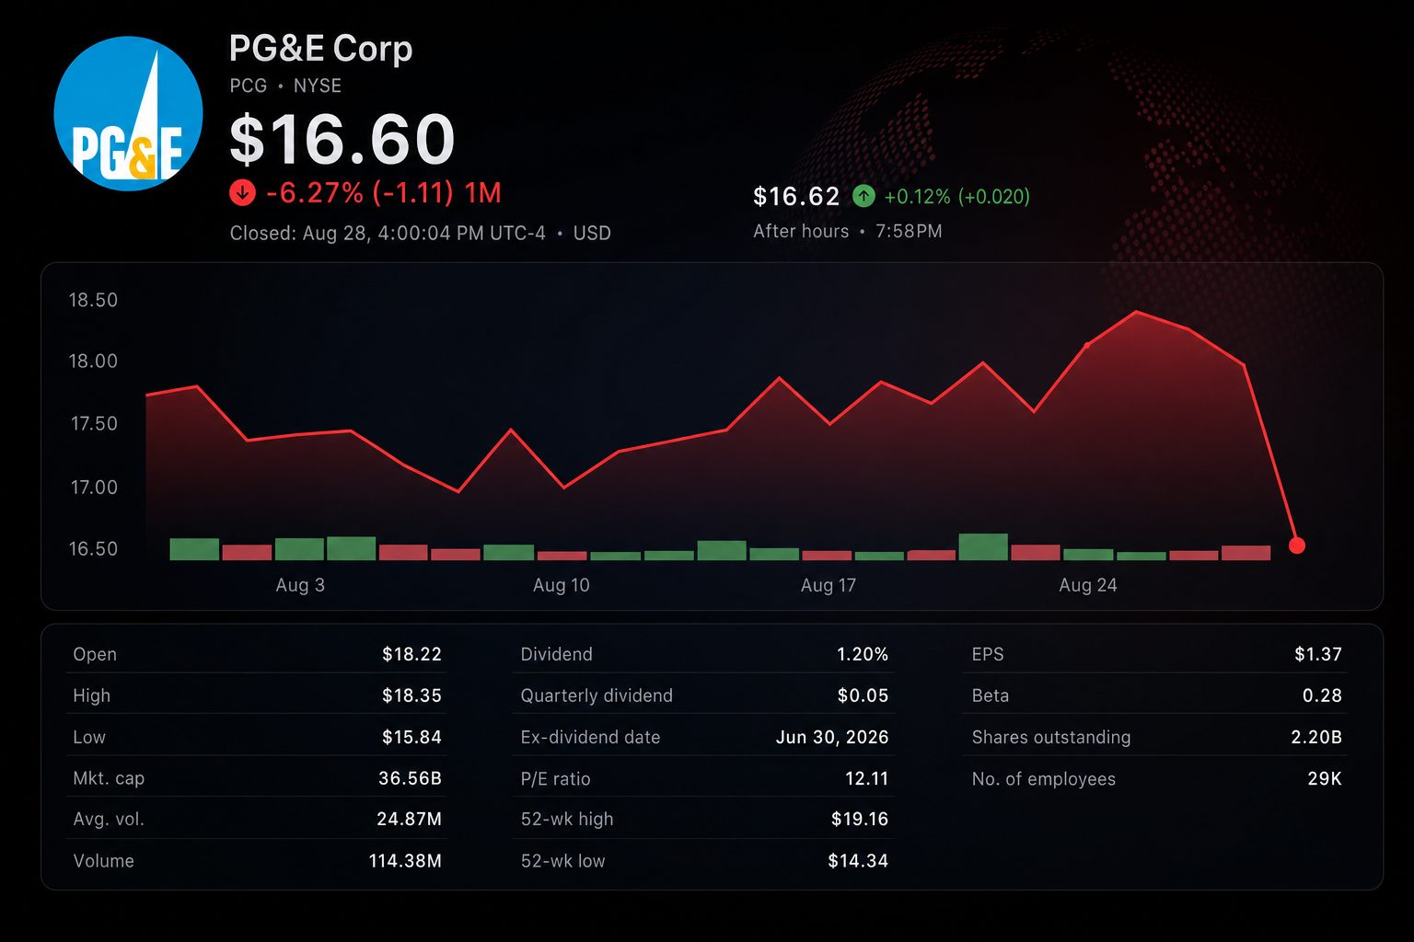The width and height of the screenshot is (1414, 942).
Task: Click the P/E ratio value 12.11
Action: tap(867, 778)
